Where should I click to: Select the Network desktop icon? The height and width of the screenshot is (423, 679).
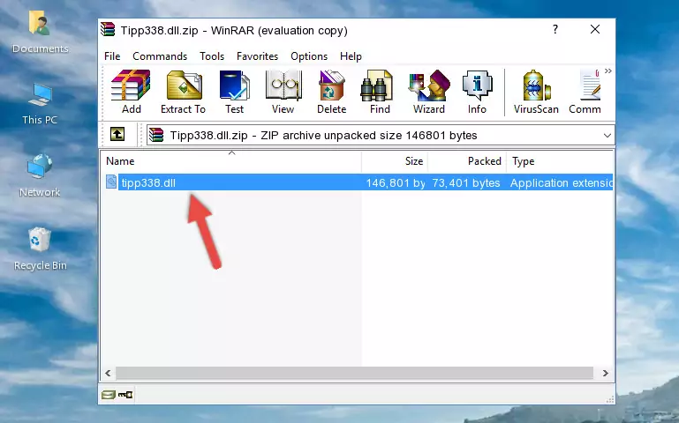click(40, 175)
